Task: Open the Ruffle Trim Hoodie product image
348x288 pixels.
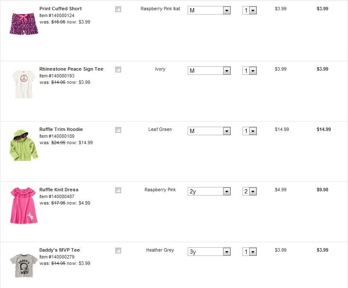Action: [x=24, y=144]
